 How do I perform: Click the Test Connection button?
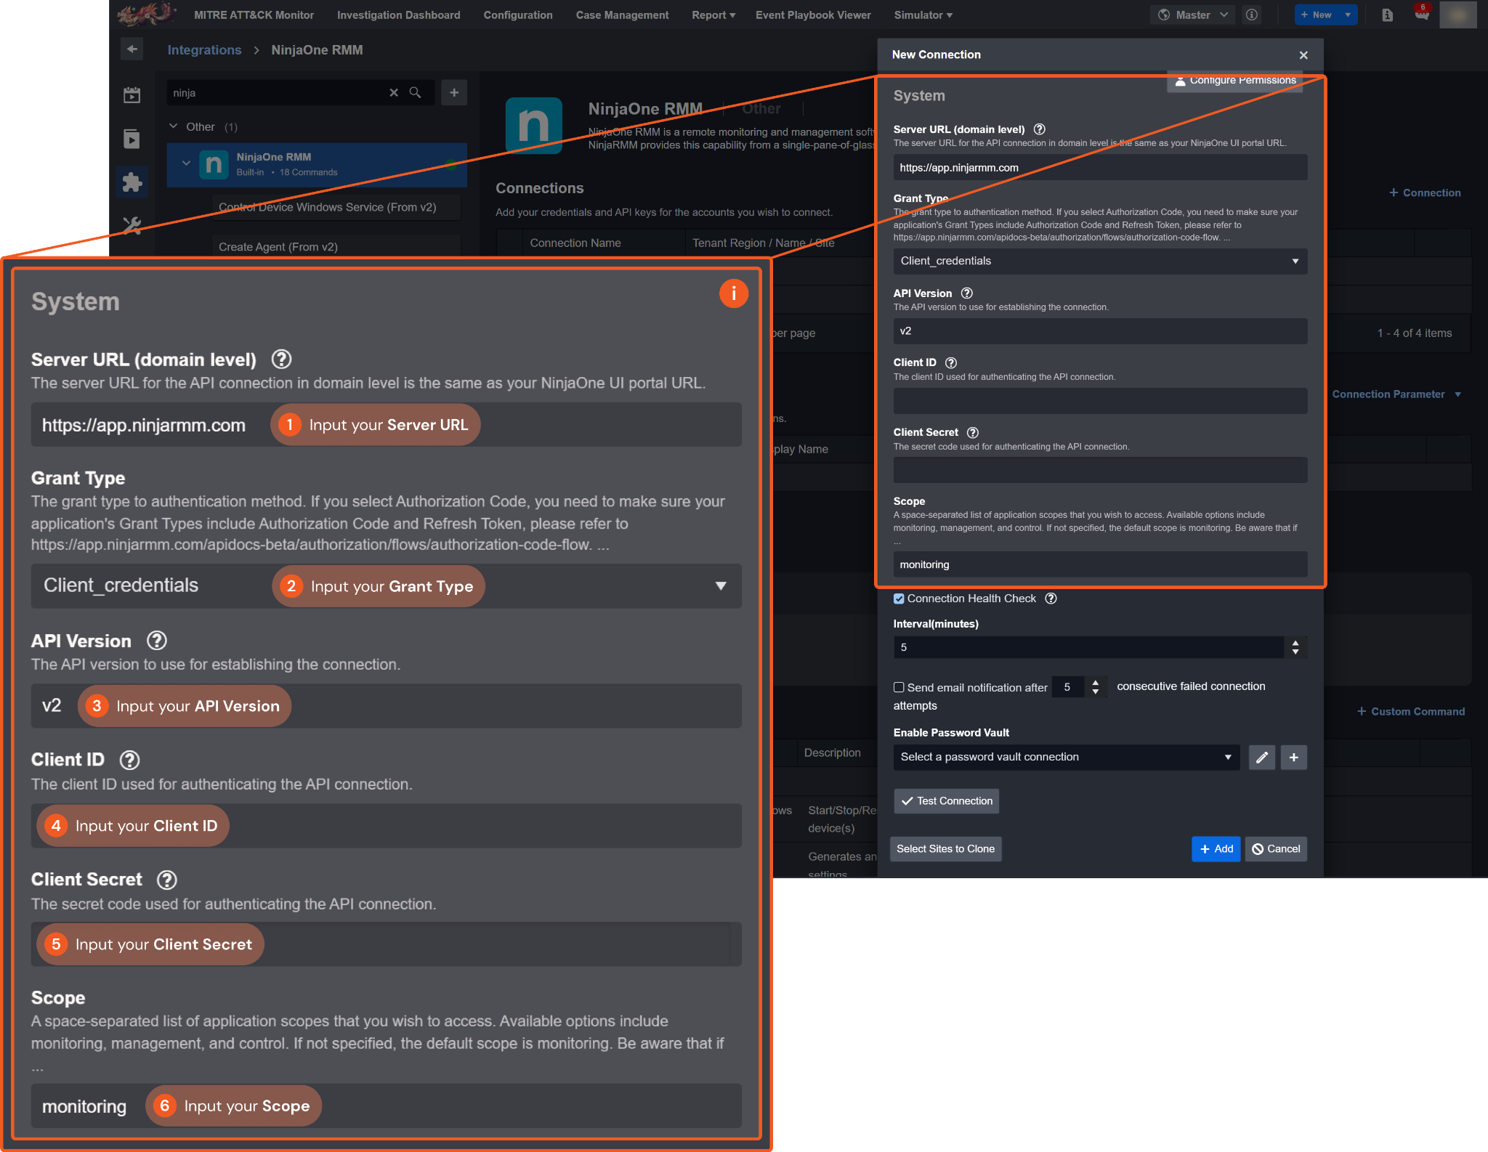point(947,801)
